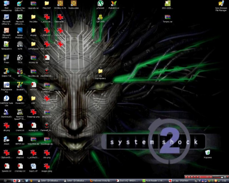
Task: Launch Microsoft Office PowerPoint shortcut
Action: coord(6,33)
